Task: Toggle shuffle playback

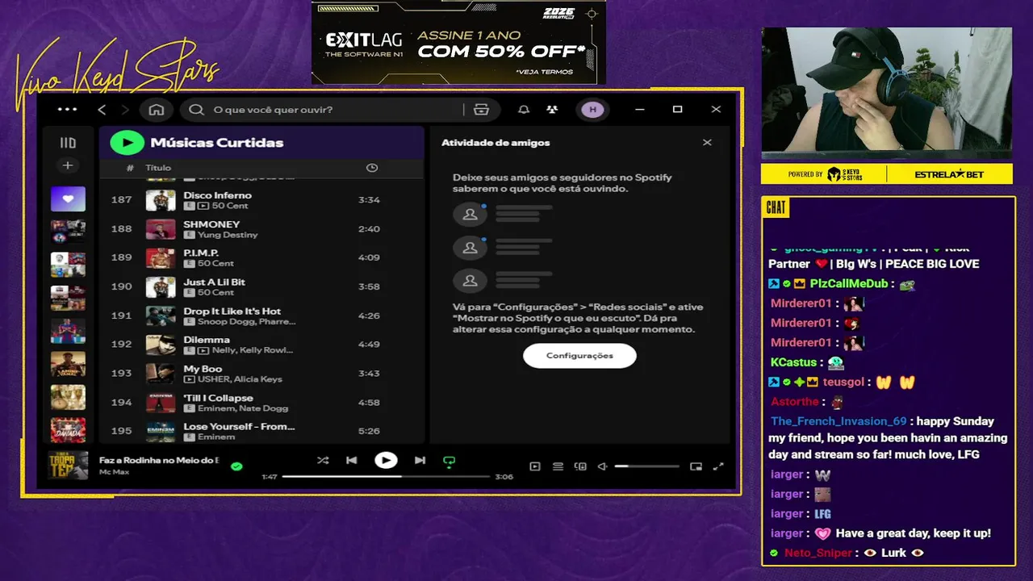Action: tap(323, 461)
